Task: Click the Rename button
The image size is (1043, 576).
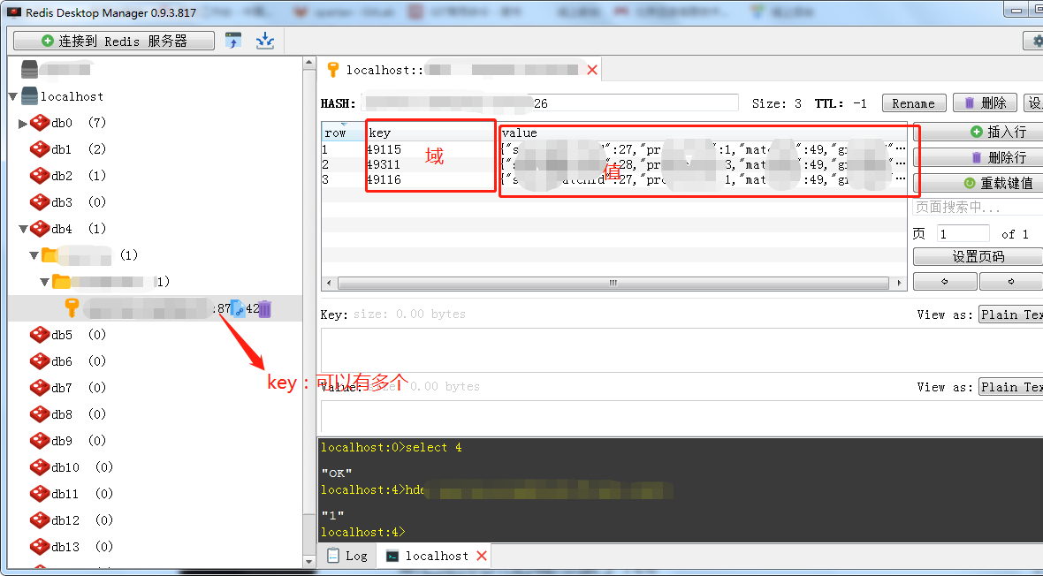Action: click(913, 103)
